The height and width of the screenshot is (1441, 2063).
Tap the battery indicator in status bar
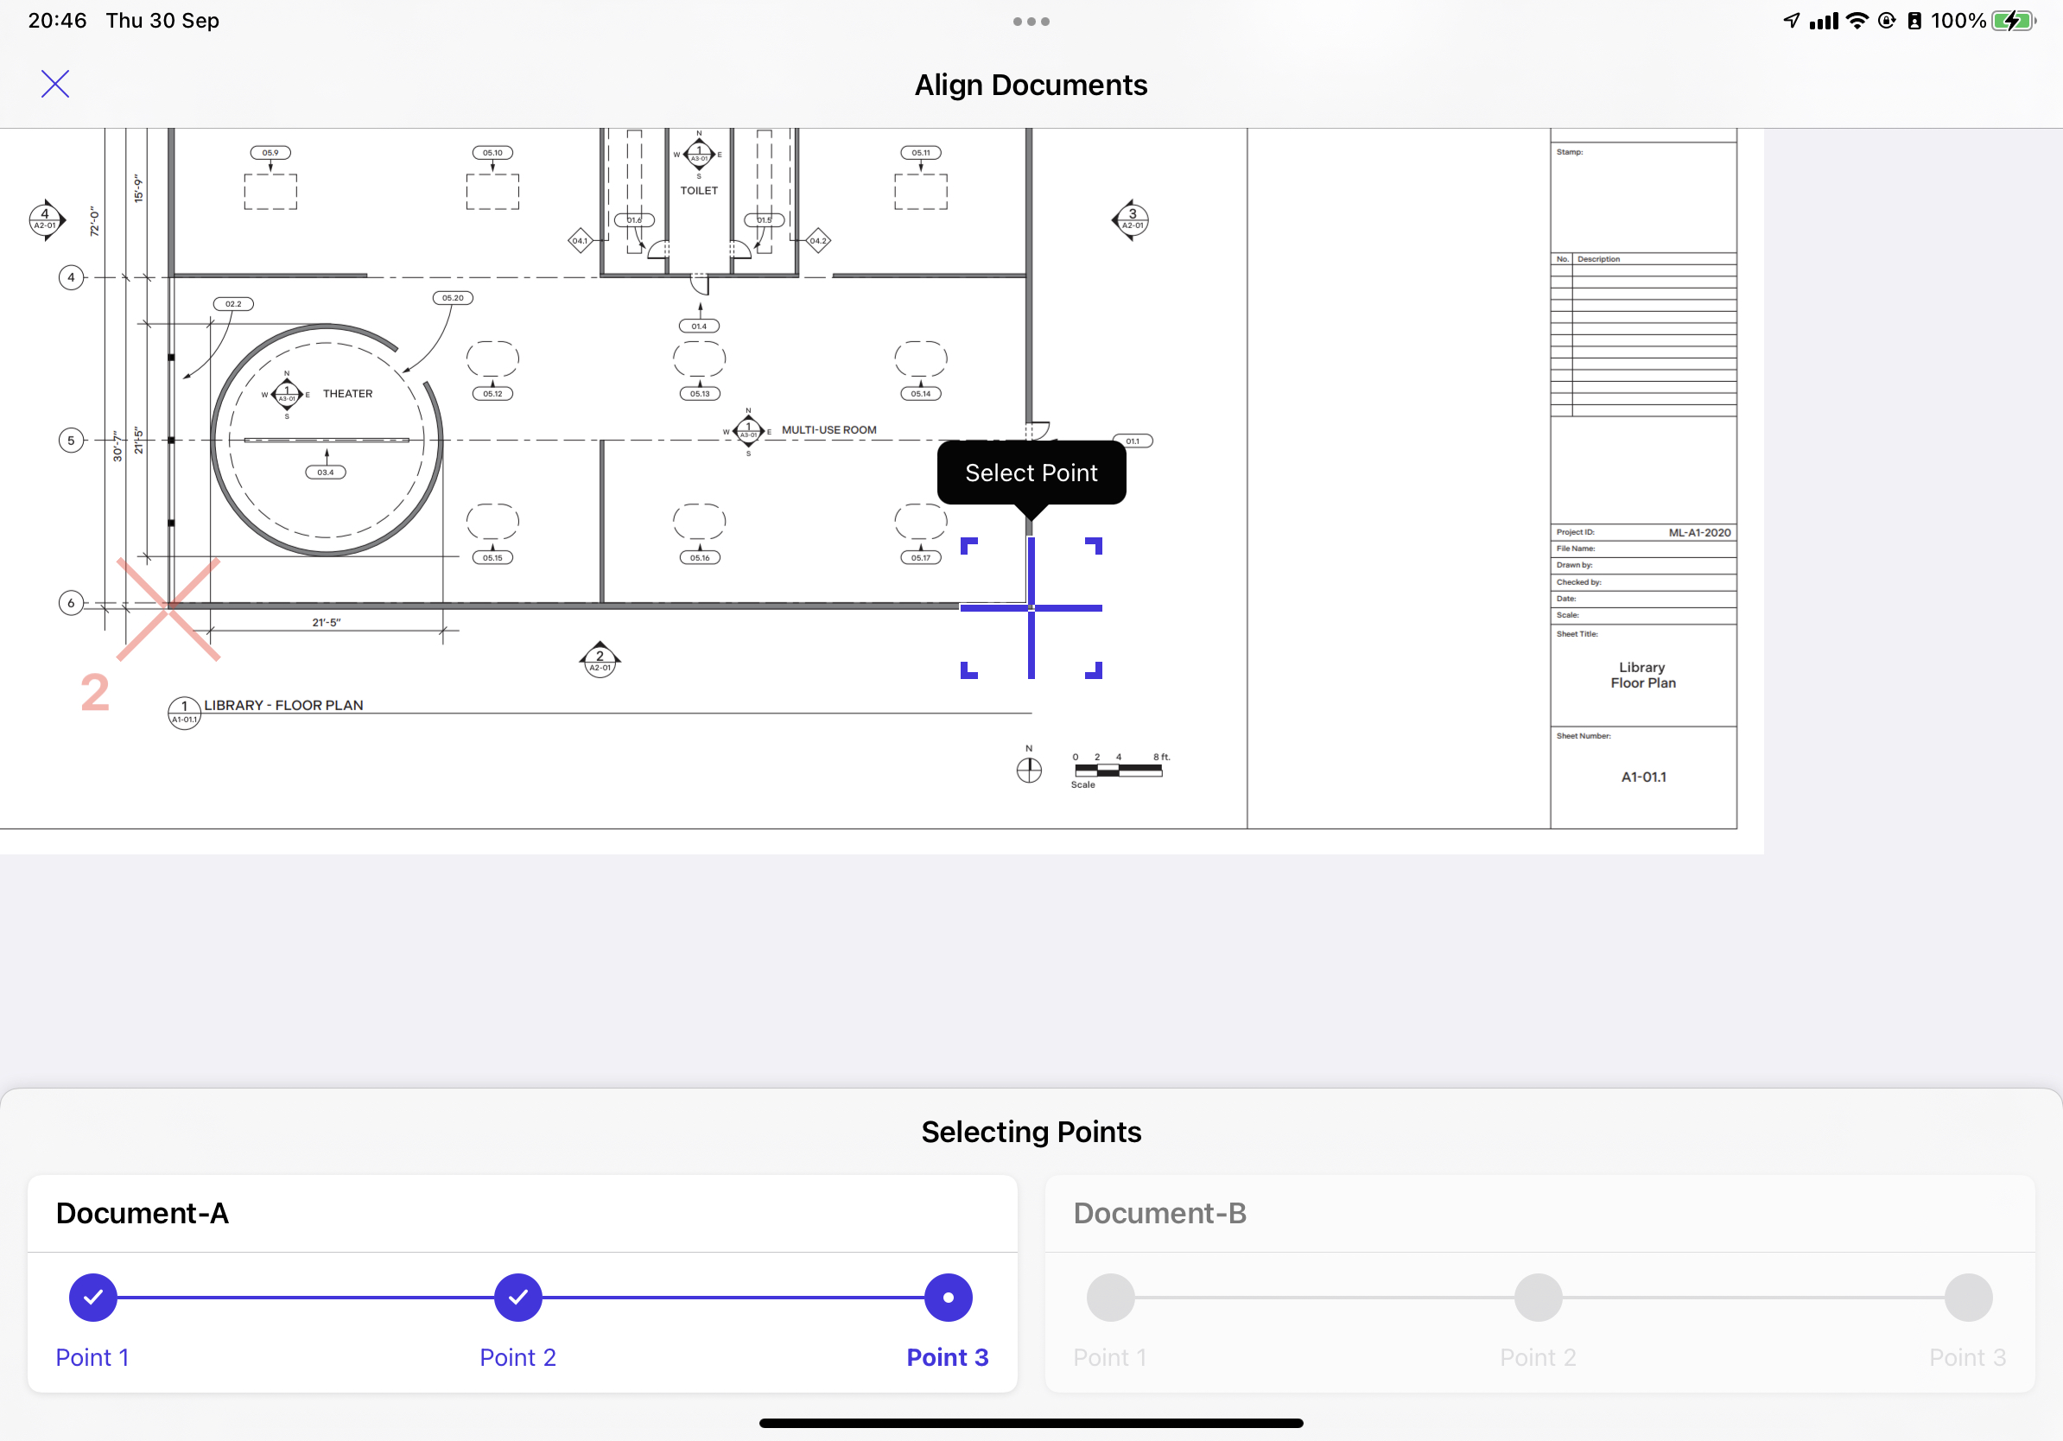tap(2013, 21)
